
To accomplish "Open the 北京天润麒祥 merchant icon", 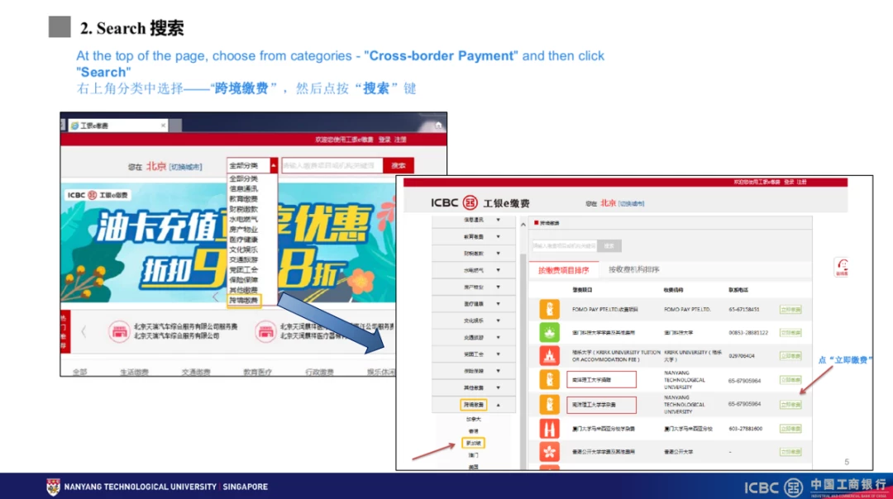I will pyautogui.click(x=265, y=331).
